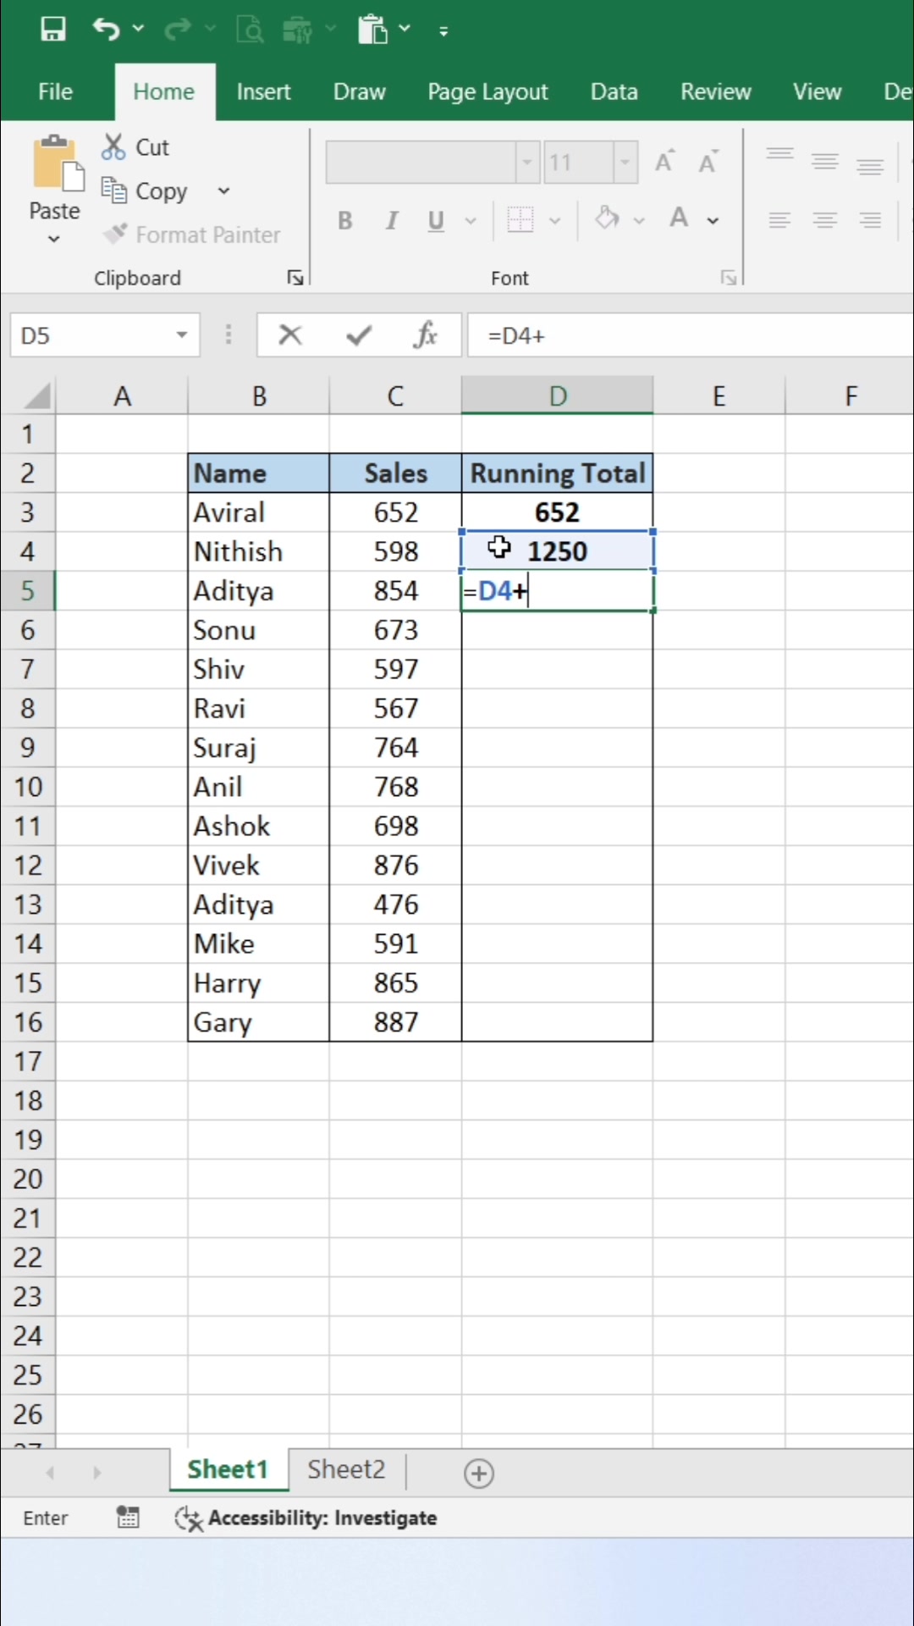Toggle Underline formatting
Viewport: 914px width, 1626px height.
click(x=436, y=221)
